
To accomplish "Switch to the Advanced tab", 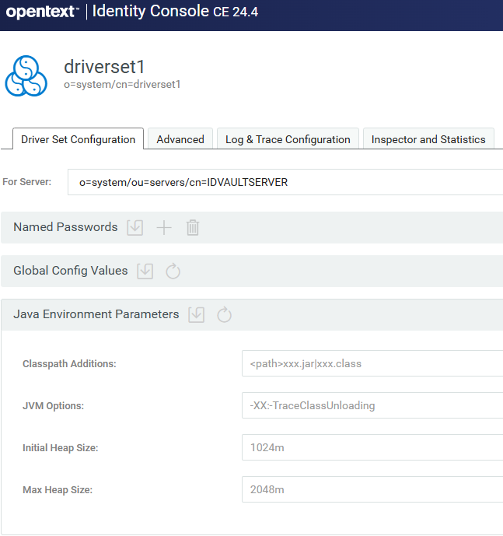I will pyautogui.click(x=180, y=139).
